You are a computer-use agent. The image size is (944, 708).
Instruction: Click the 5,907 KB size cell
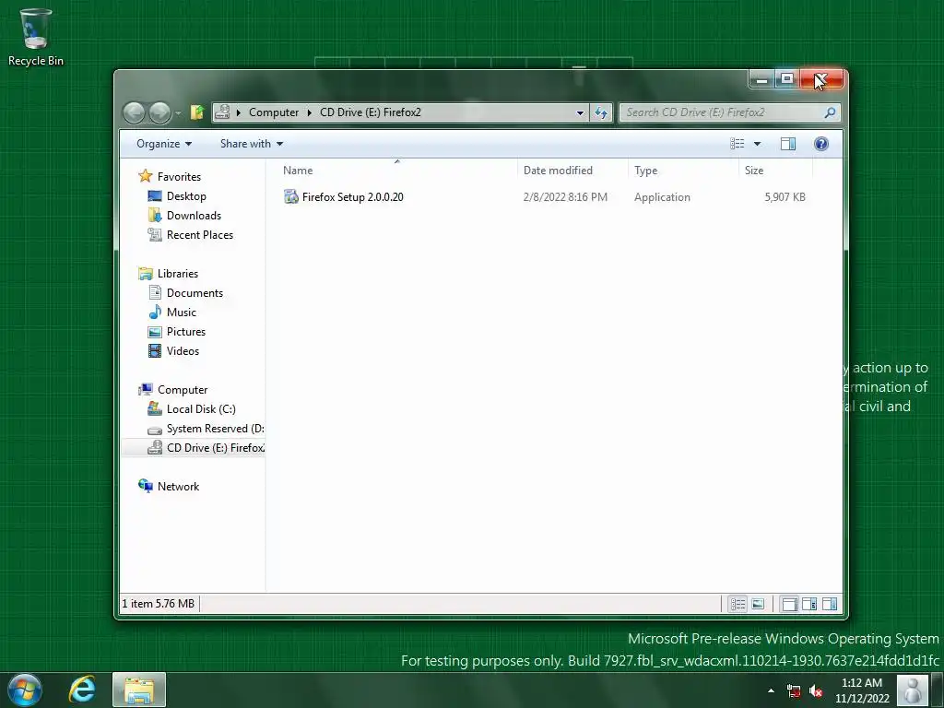785,197
